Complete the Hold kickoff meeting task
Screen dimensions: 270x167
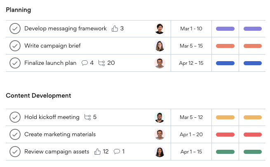pyautogui.click(x=15, y=117)
